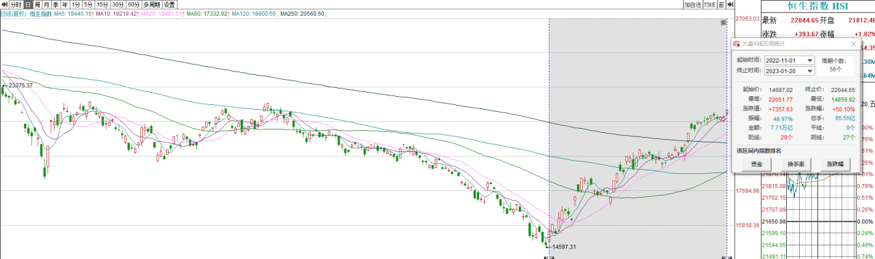Rank indices by 资金 button
Viewport: 875px width, 259px height.
click(x=756, y=164)
